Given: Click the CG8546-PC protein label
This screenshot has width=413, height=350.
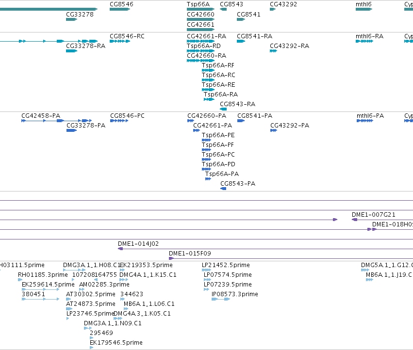Looking at the screenshot, I should (127, 116).
